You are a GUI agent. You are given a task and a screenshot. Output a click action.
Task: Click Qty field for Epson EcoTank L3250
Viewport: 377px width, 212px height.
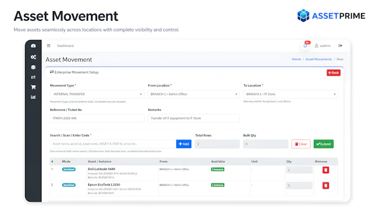(x=299, y=186)
